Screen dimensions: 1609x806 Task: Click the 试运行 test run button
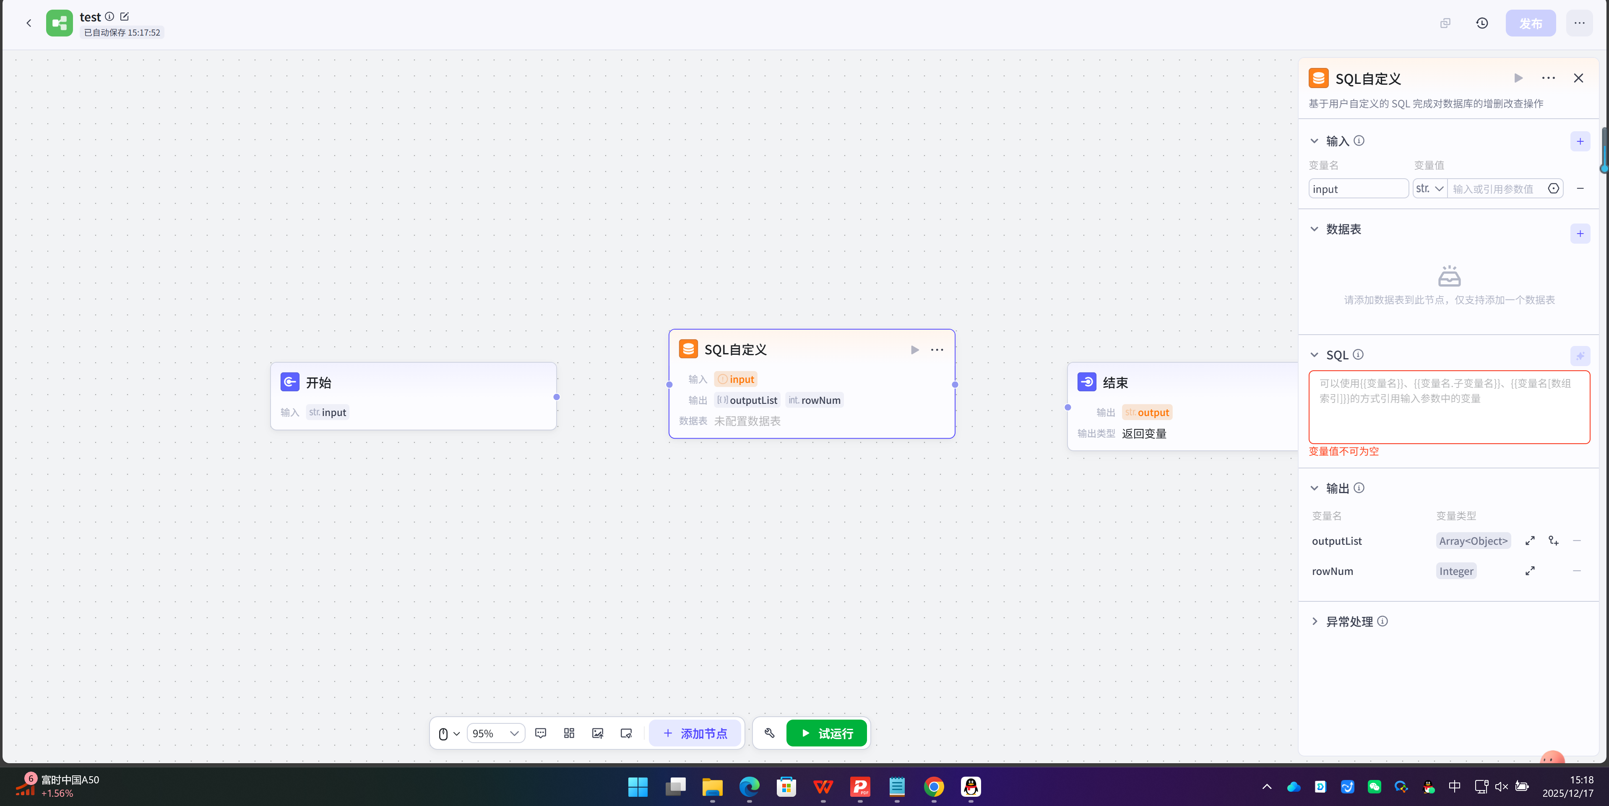tap(826, 733)
